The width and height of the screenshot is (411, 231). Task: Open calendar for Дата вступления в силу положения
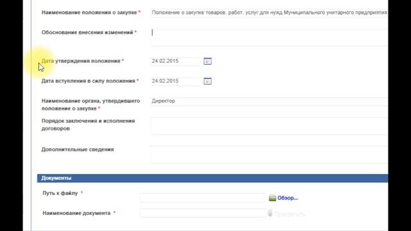(x=207, y=81)
